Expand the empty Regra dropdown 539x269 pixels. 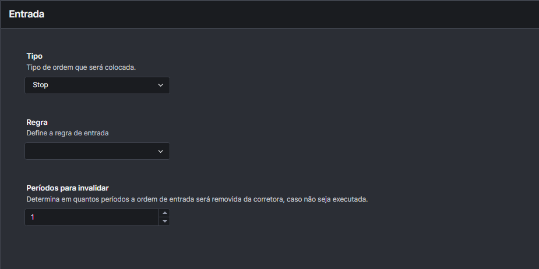point(97,151)
